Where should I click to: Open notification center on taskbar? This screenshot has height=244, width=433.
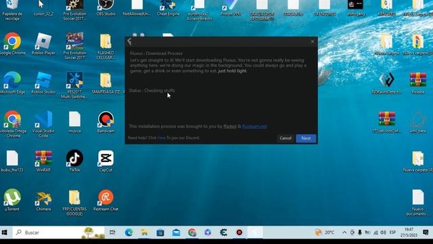(426, 232)
